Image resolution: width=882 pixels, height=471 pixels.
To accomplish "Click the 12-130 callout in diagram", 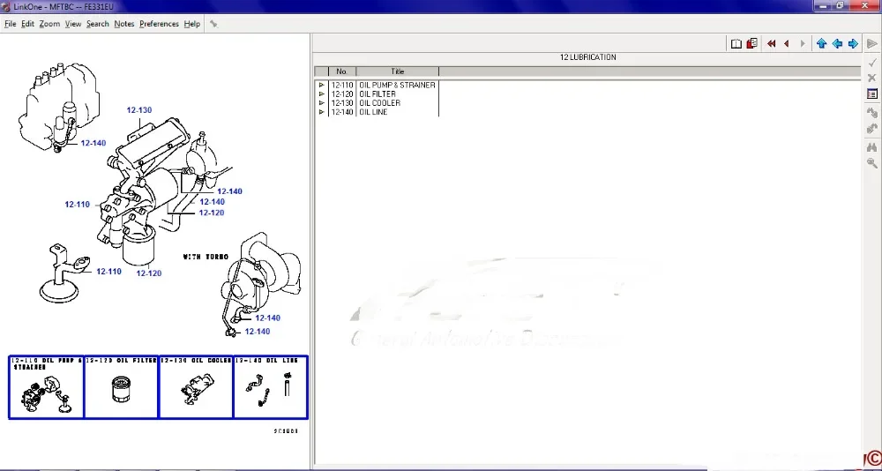I will (x=139, y=110).
